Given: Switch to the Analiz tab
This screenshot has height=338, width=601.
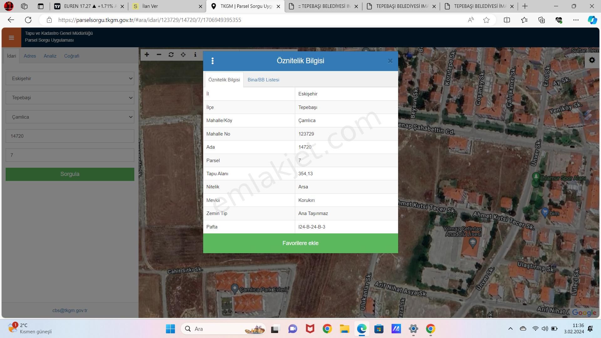Looking at the screenshot, I should point(50,56).
